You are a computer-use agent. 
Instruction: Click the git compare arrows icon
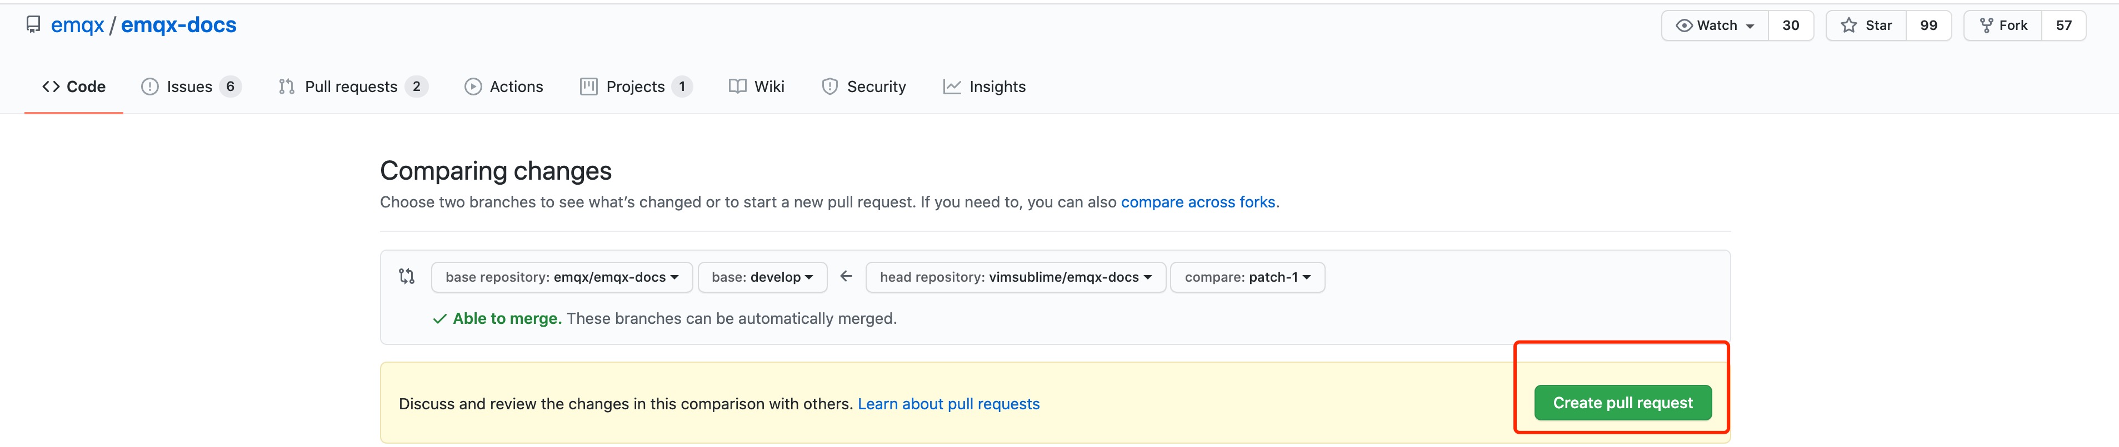(x=406, y=276)
